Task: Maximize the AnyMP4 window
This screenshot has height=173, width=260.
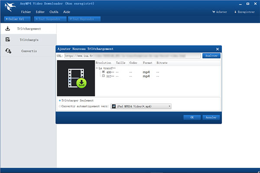Action: coord(248,4)
